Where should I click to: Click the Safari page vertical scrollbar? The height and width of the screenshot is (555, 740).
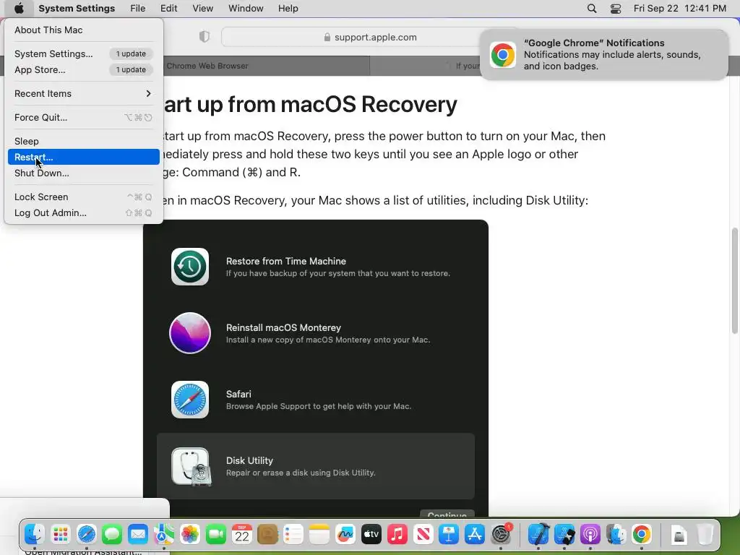pyautogui.click(x=735, y=281)
